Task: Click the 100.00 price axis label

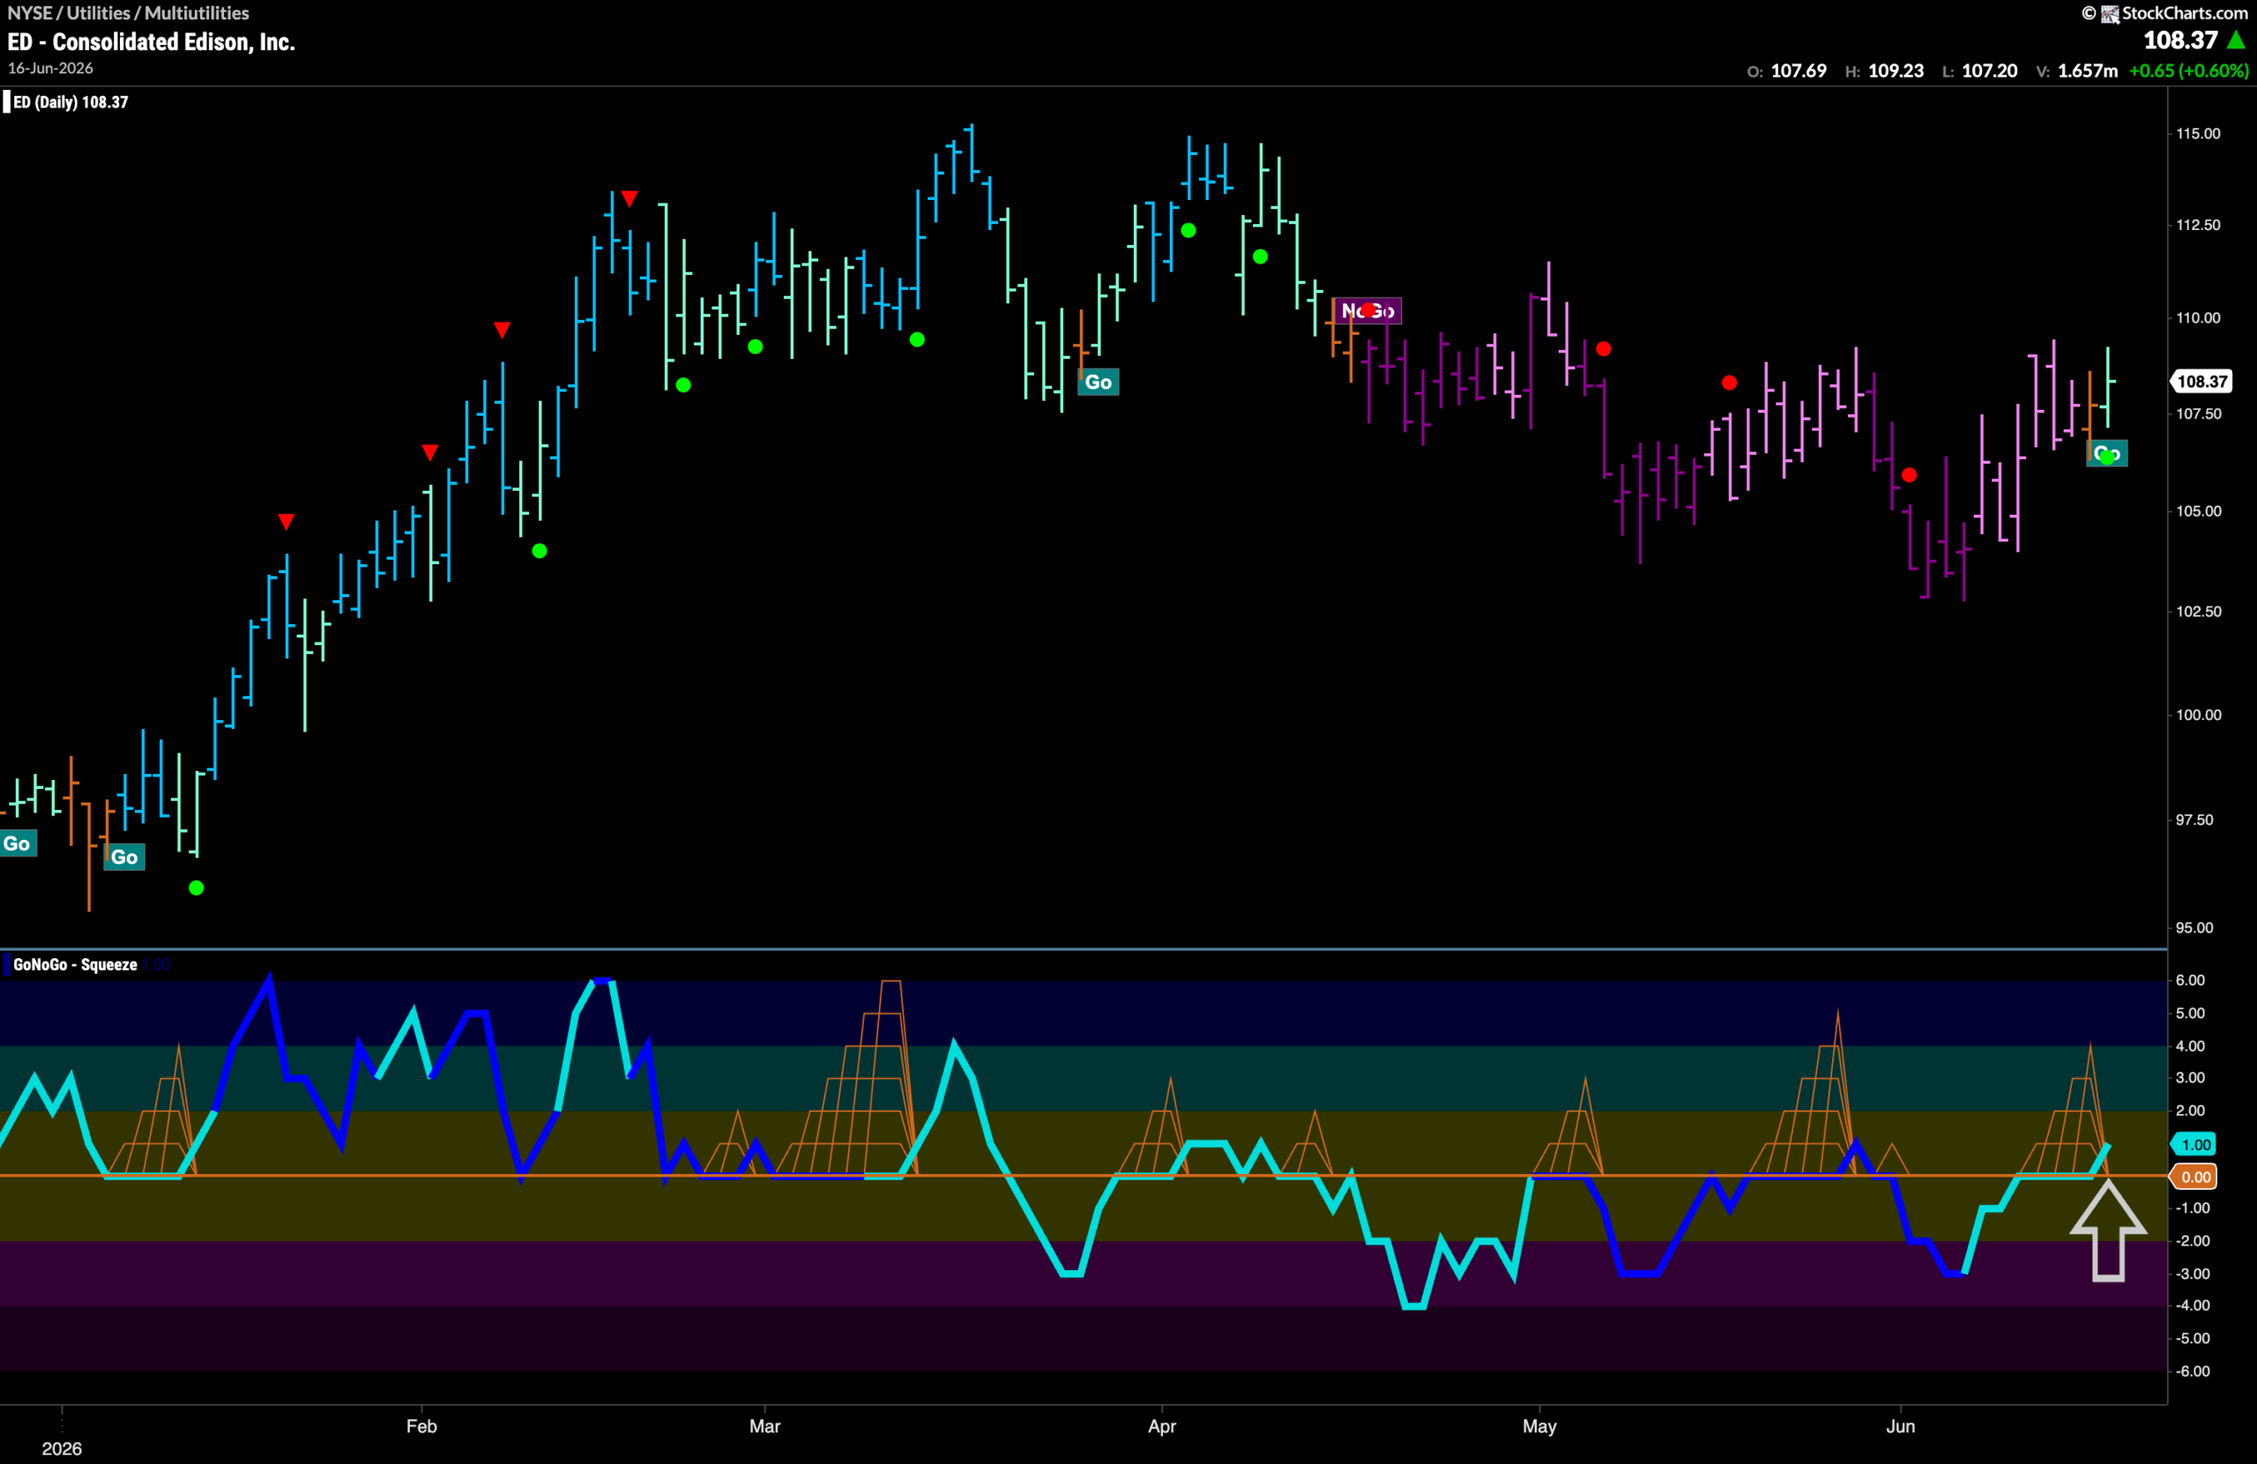Action: coord(2197,715)
